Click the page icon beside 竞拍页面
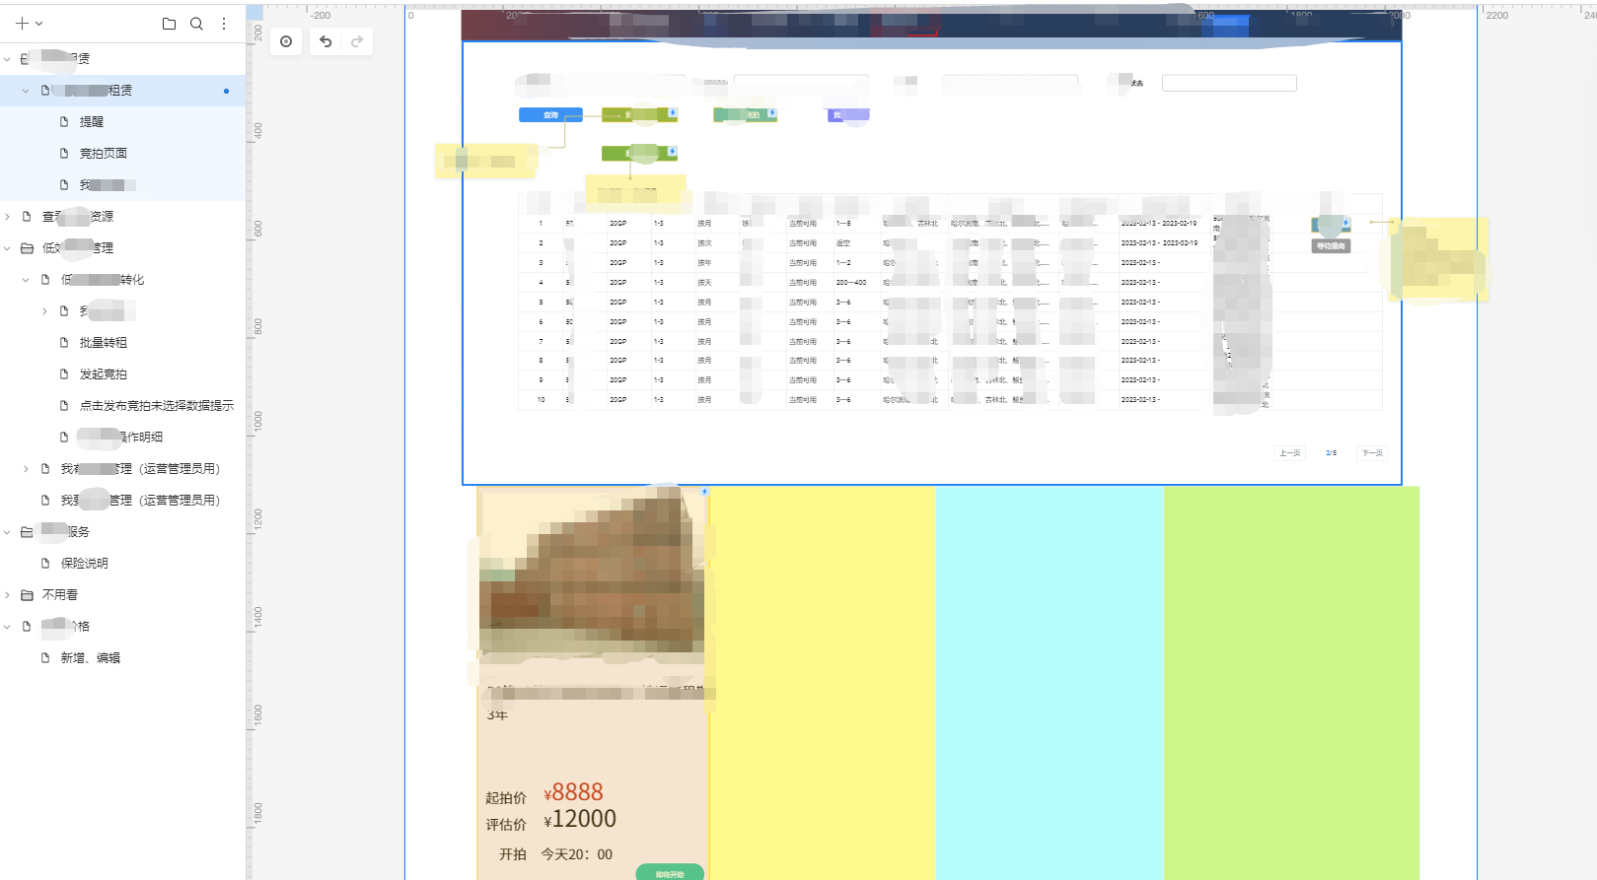Viewport: 1597px width, 880px height. [64, 154]
